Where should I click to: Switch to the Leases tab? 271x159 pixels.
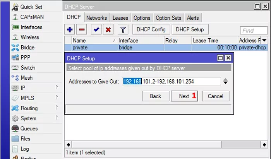[x=120, y=18]
